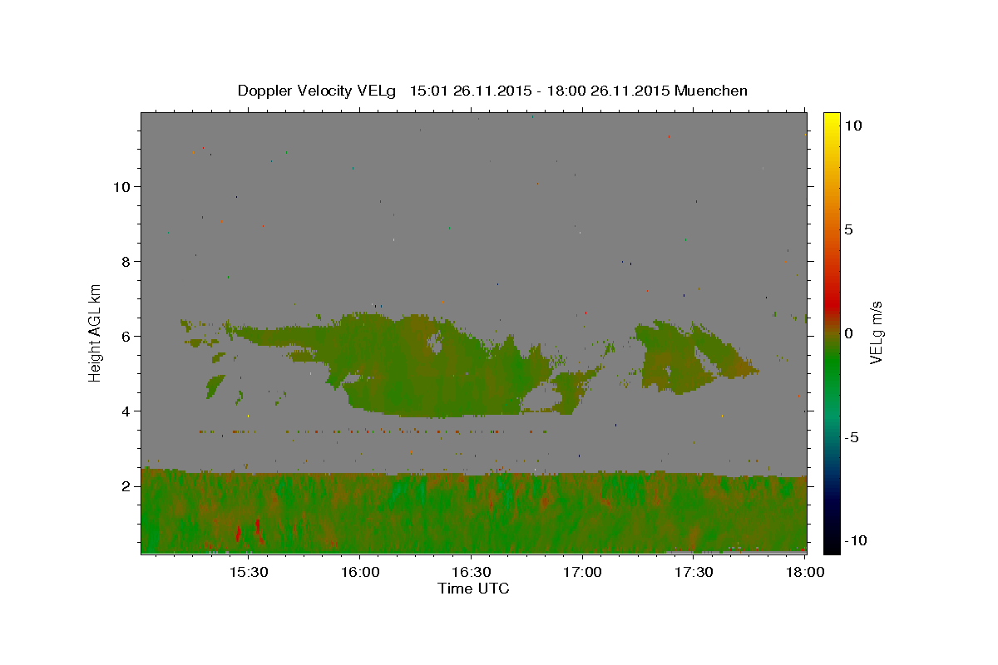Click the 16:30 time tick label
The image size is (998, 665).
[471, 572]
